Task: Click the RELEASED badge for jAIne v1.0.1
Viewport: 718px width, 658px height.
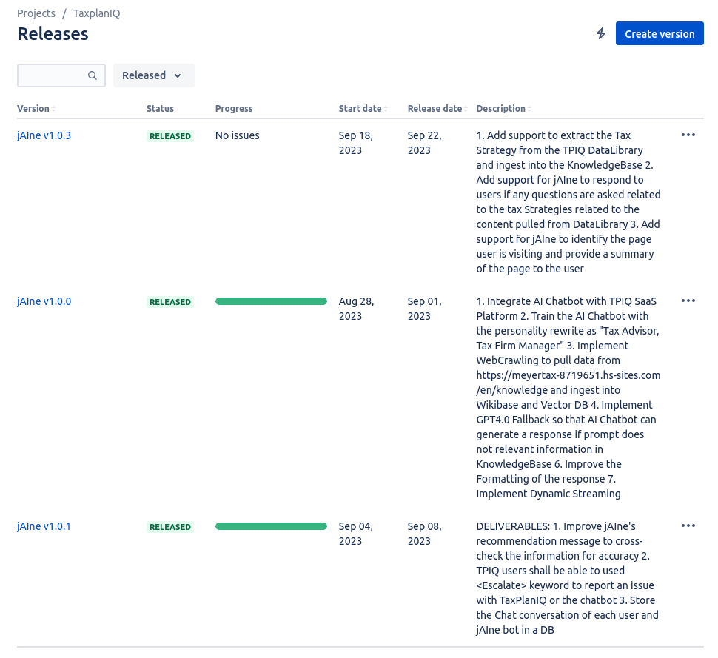Action: [x=170, y=527]
